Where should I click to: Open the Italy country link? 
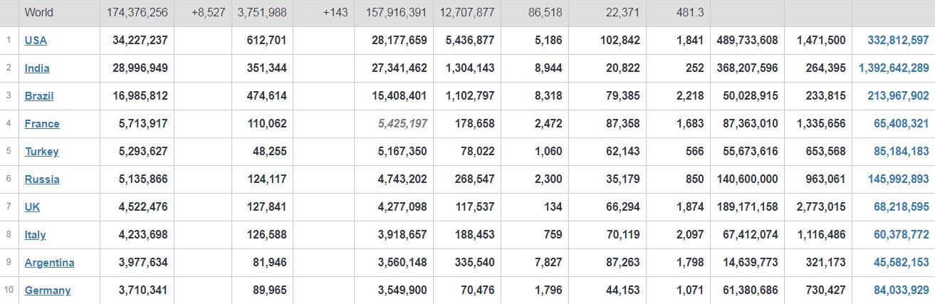(35, 235)
